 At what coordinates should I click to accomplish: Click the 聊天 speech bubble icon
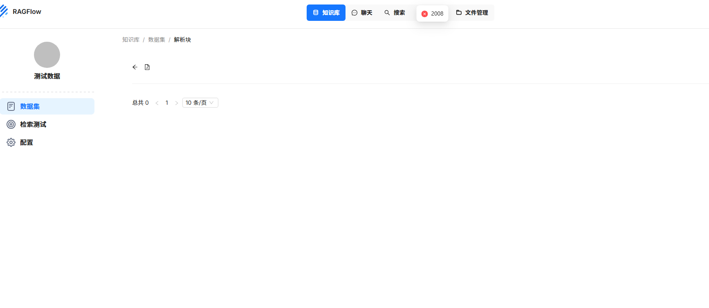(354, 13)
